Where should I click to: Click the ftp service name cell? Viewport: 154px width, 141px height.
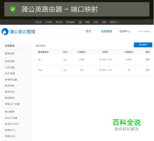click(x=39, y=60)
